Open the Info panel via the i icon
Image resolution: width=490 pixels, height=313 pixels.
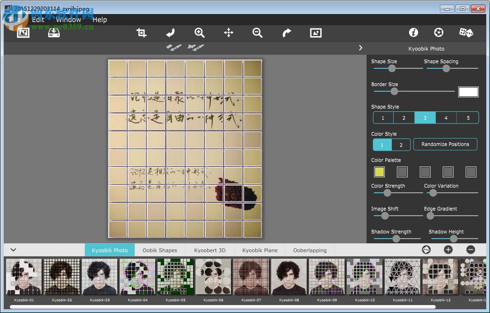coord(413,33)
